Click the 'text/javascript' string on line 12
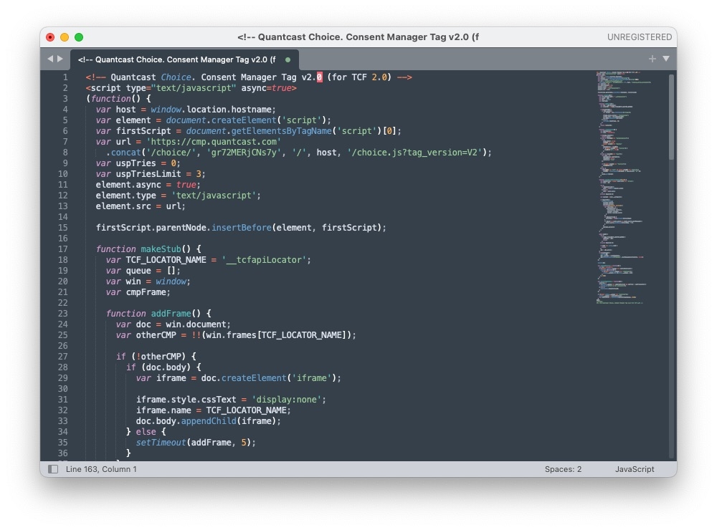This screenshot has height=530, width=717. click(214, 196)
